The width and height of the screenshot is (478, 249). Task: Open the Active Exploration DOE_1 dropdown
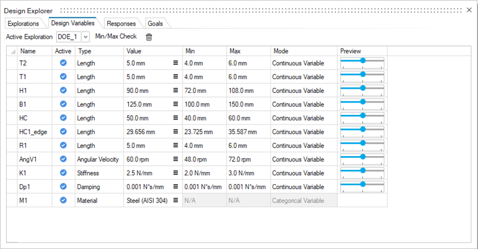[x=85, y=37]
